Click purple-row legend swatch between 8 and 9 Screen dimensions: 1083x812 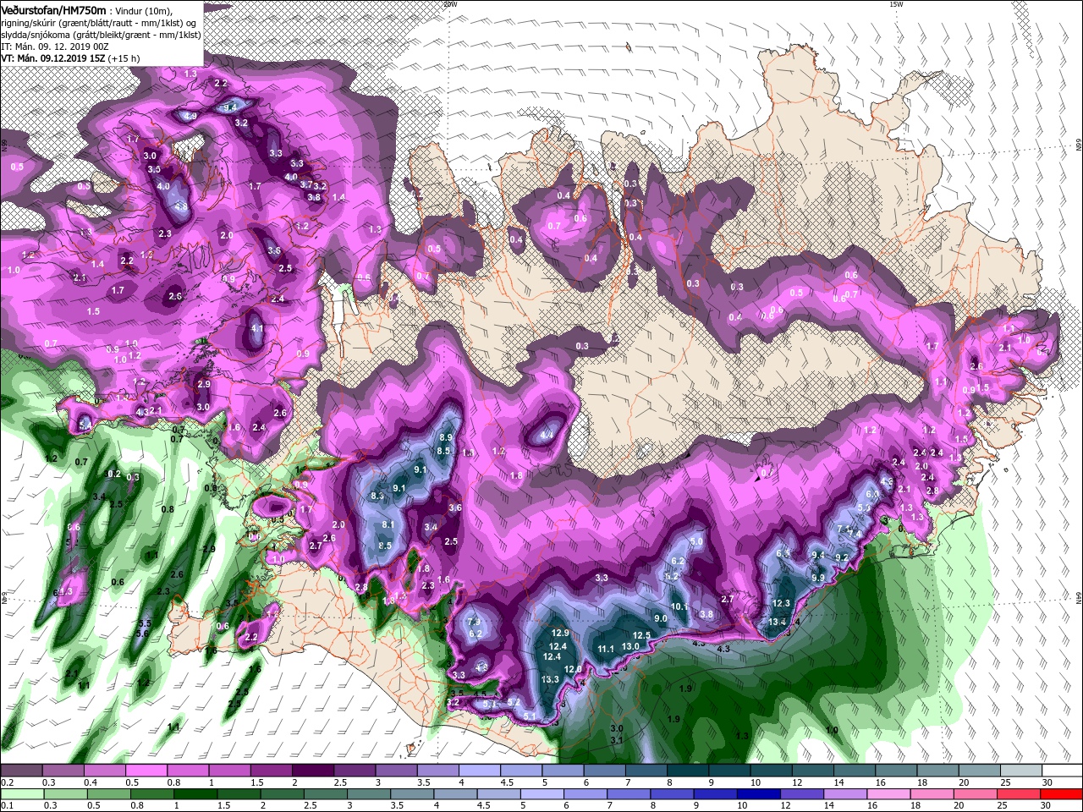[x=687, y=771]
